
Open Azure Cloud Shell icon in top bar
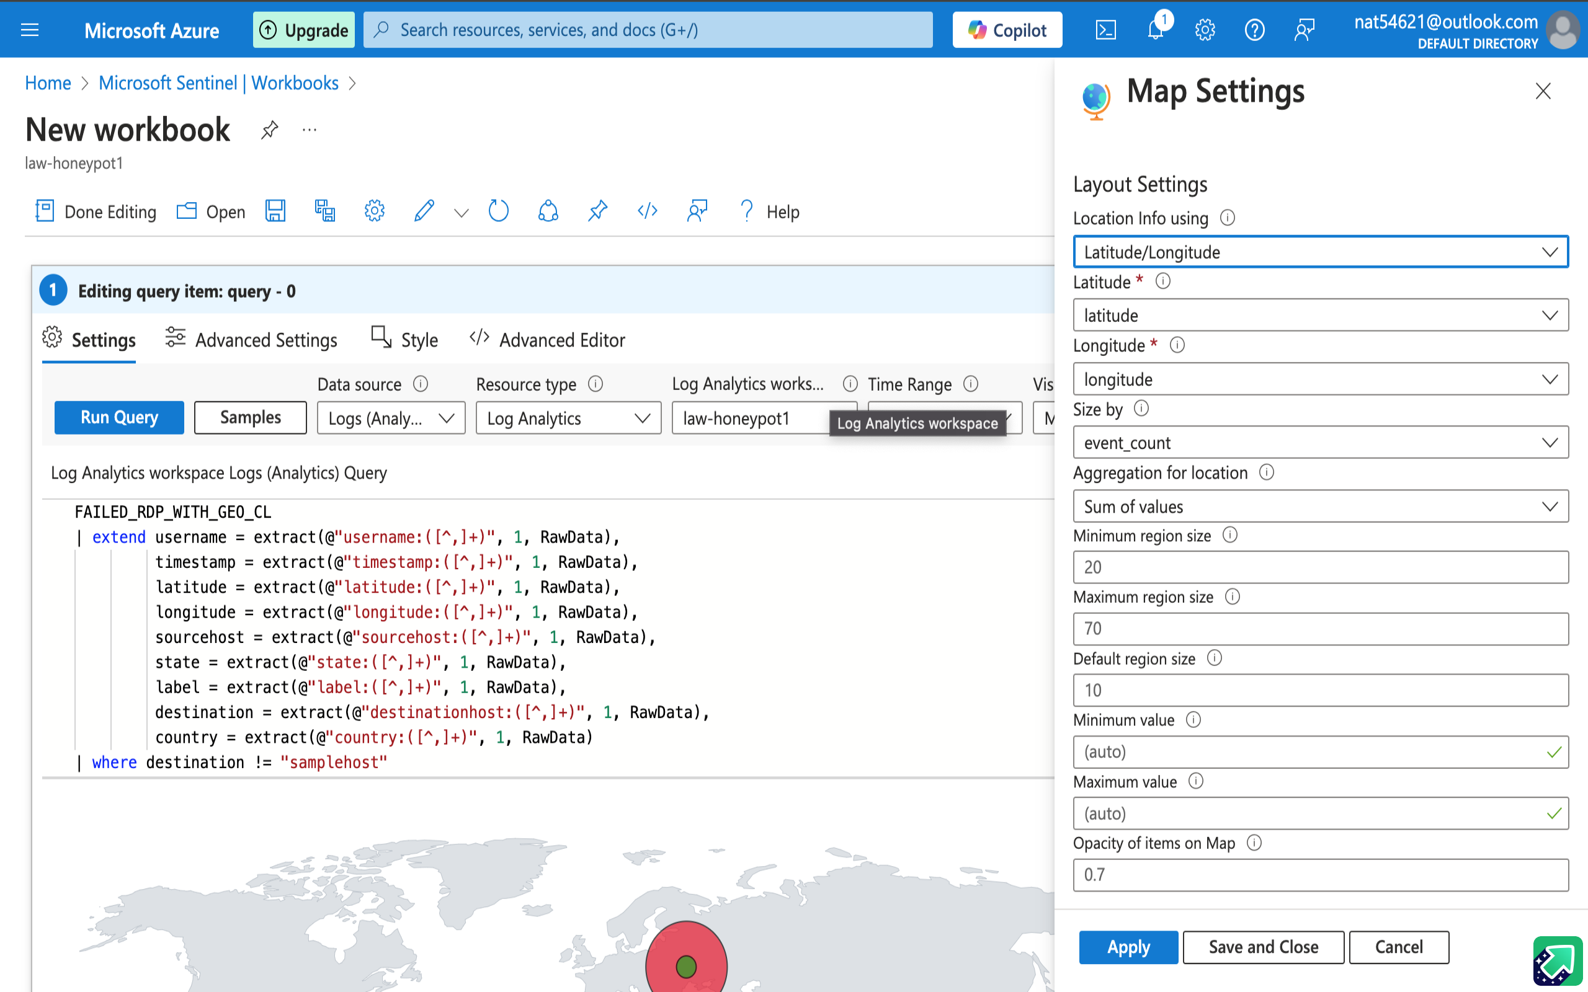point(1105,30)
